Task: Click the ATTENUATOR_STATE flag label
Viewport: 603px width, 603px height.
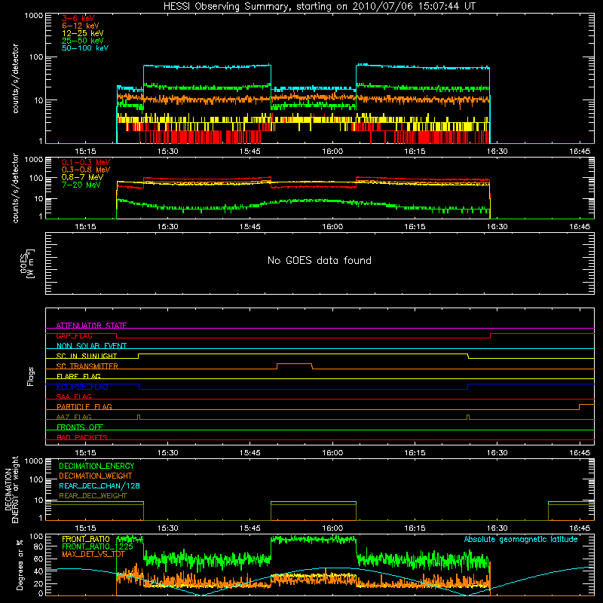Action: click(91, 326)
